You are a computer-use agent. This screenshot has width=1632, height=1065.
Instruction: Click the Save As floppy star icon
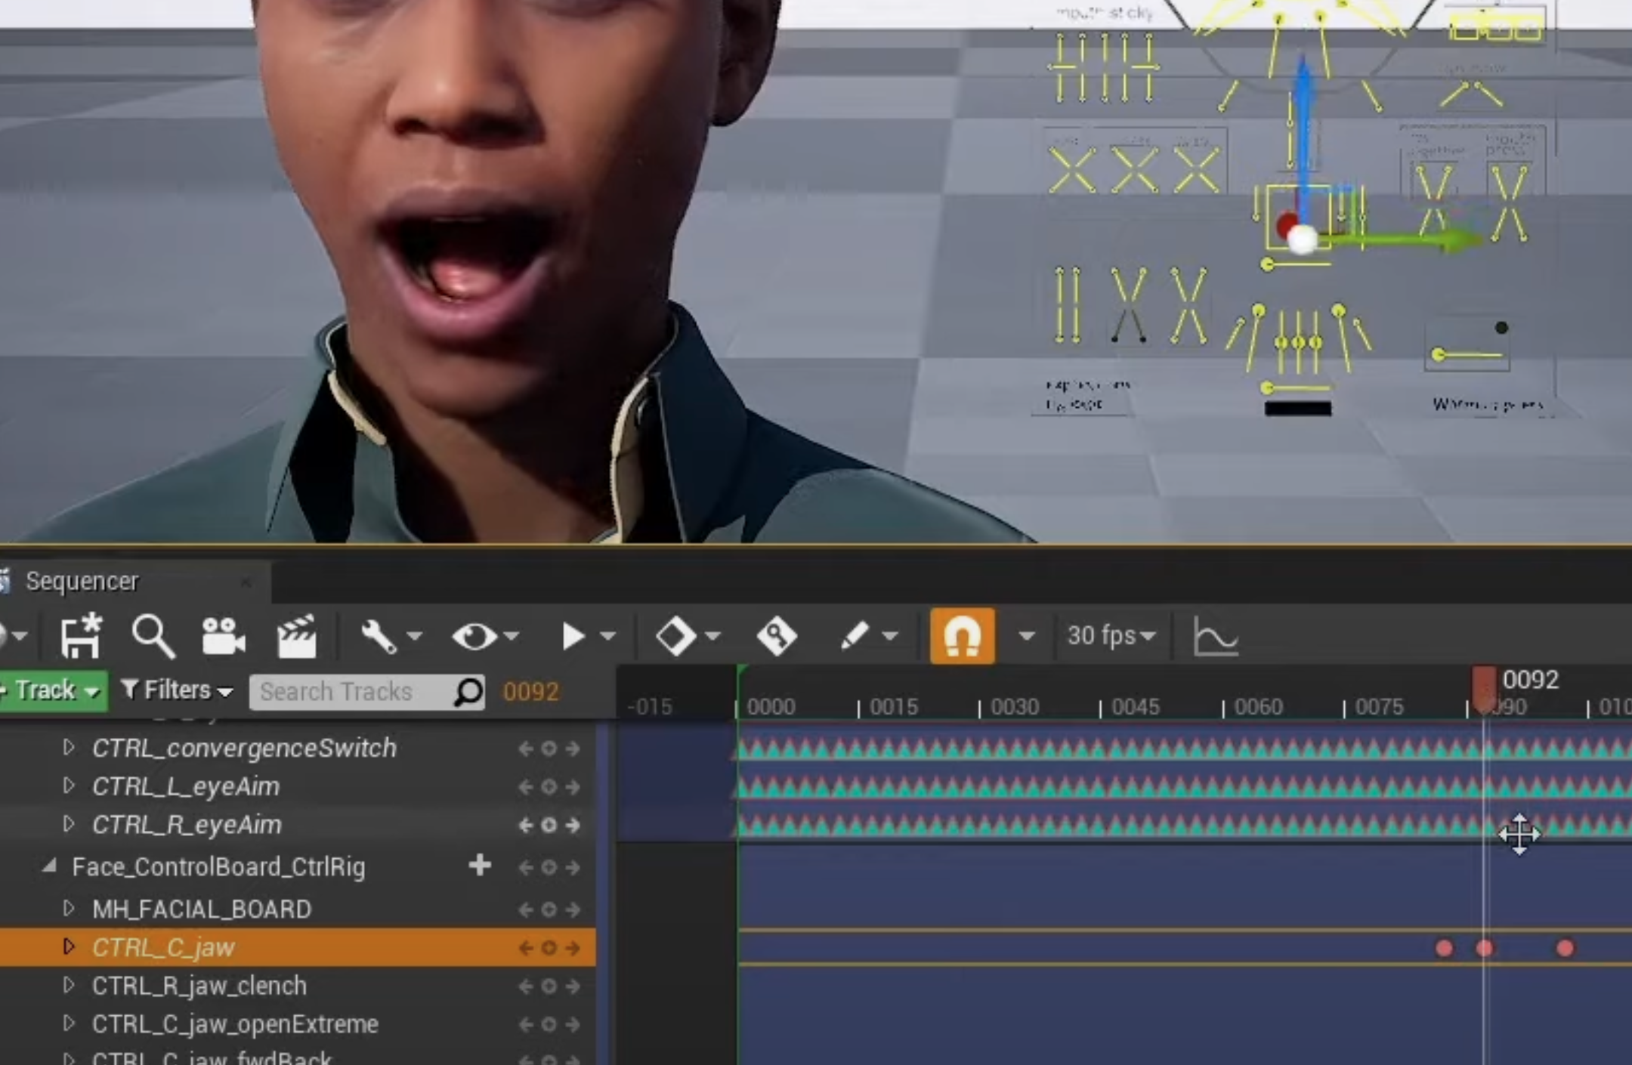(x=81, y=637)
